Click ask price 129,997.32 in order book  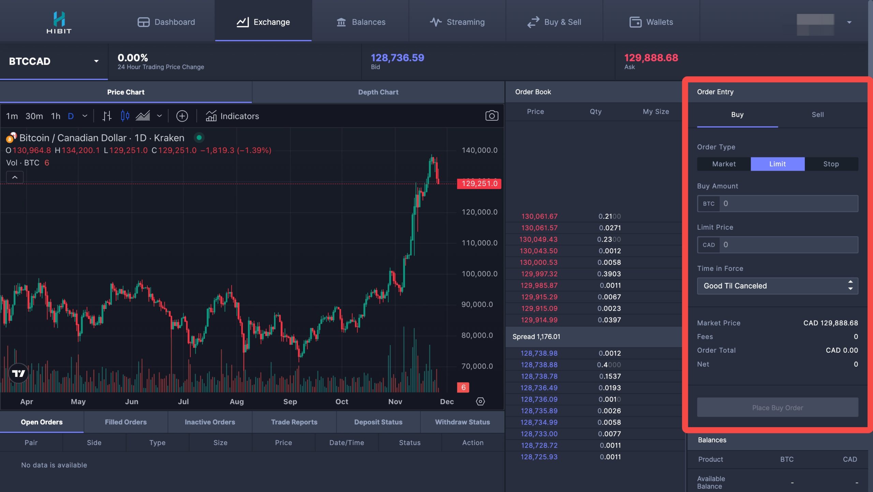point(539,274)
